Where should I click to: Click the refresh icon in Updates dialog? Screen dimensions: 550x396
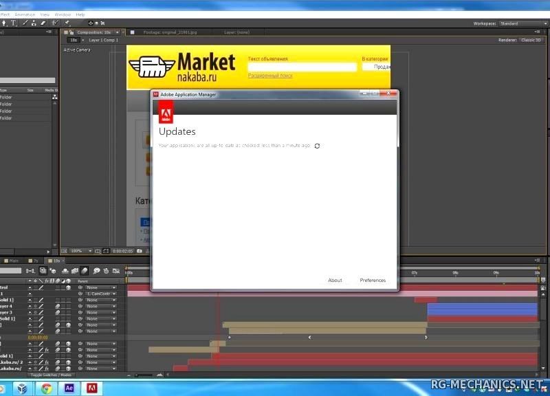pyautogui.click(x=317, y=146)
